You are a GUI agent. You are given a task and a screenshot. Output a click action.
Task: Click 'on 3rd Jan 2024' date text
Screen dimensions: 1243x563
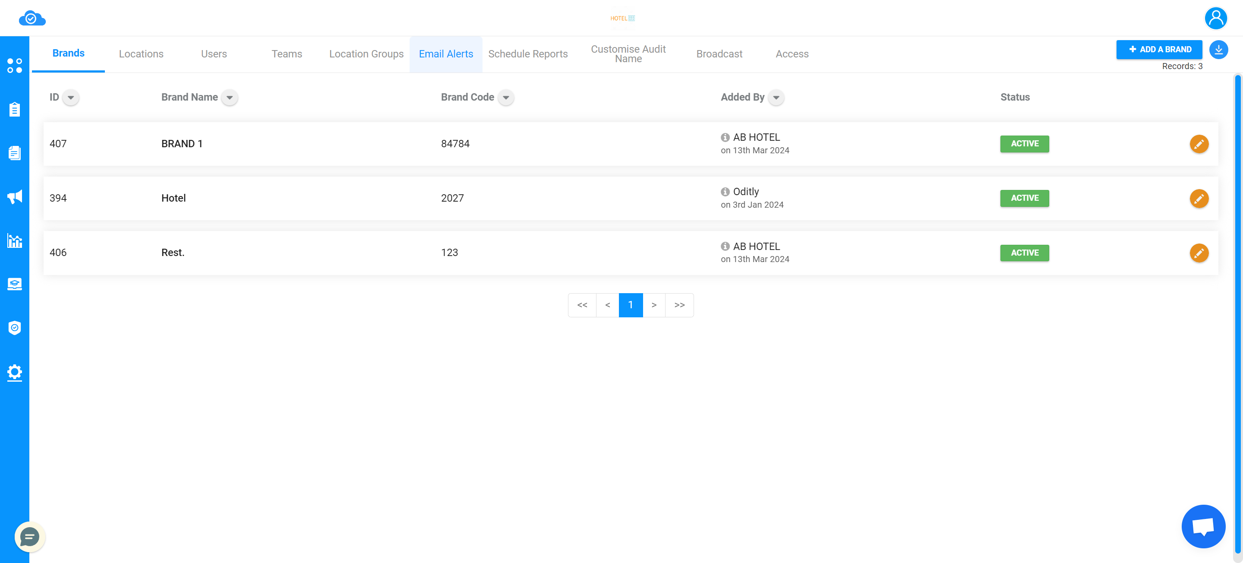point(752,205)
